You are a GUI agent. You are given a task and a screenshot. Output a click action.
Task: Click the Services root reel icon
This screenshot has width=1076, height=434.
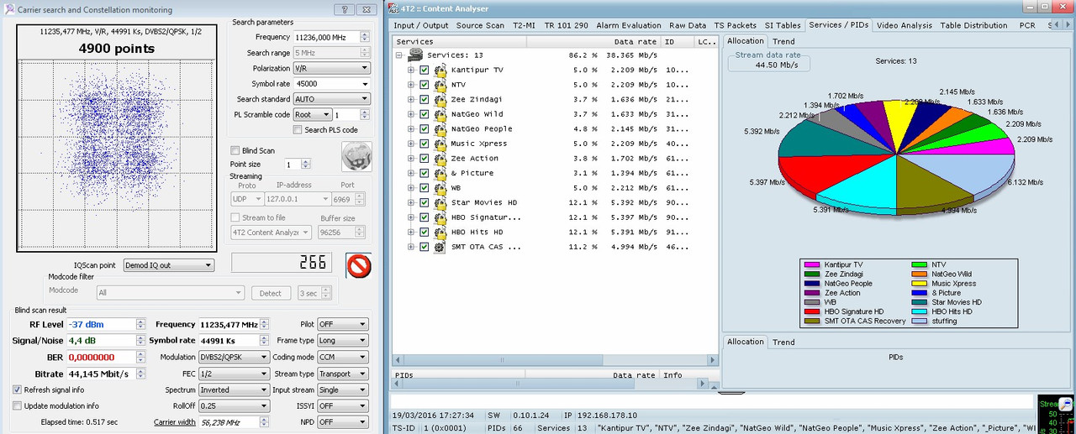click(415, 55)
